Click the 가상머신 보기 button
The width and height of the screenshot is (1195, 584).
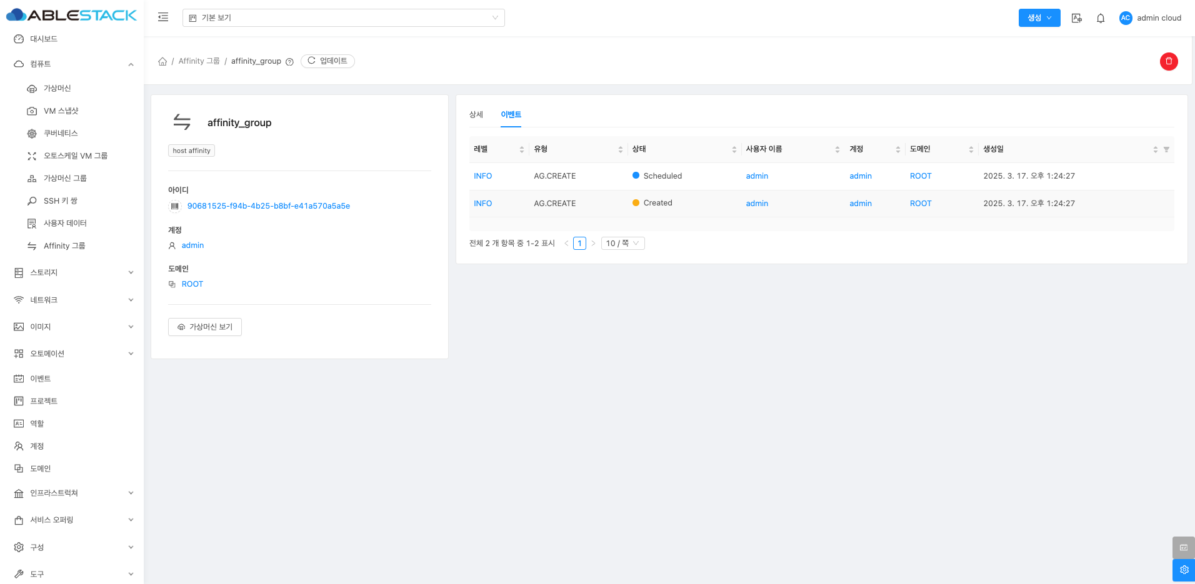pyautogui.click(x=205, y=327)
